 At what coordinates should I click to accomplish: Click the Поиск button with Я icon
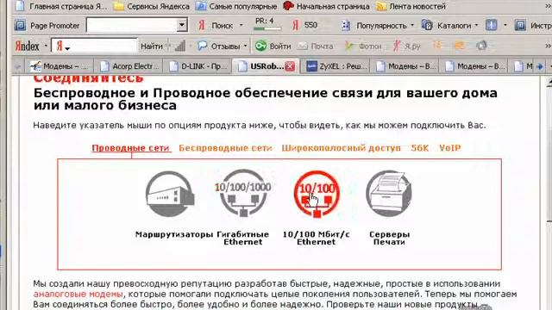pyautogui.click(x=216, y=25)
